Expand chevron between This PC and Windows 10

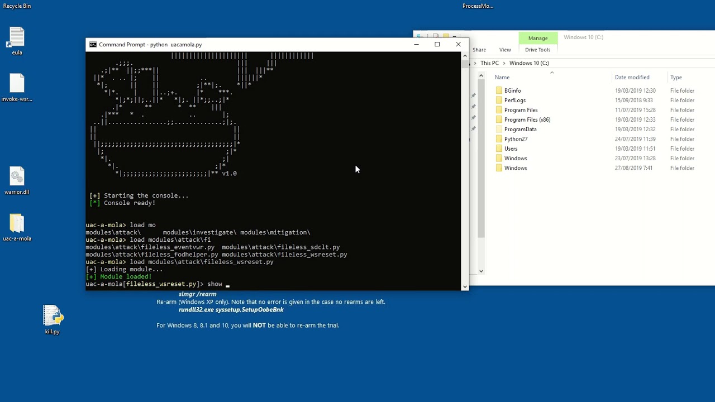pyautogui.click(x=504, y=63)
